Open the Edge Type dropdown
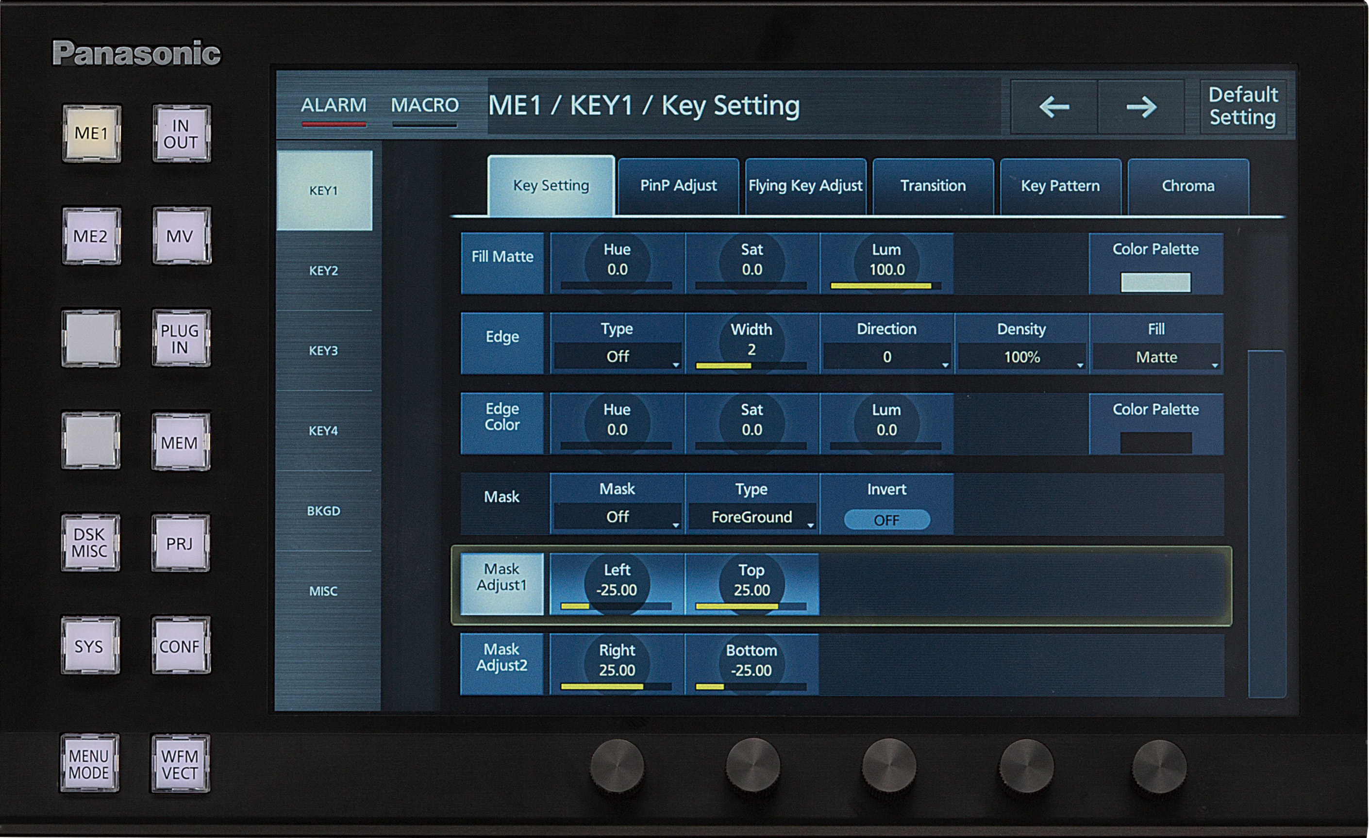The height and width of the screenshot is (838, 1369). point(618,356)
